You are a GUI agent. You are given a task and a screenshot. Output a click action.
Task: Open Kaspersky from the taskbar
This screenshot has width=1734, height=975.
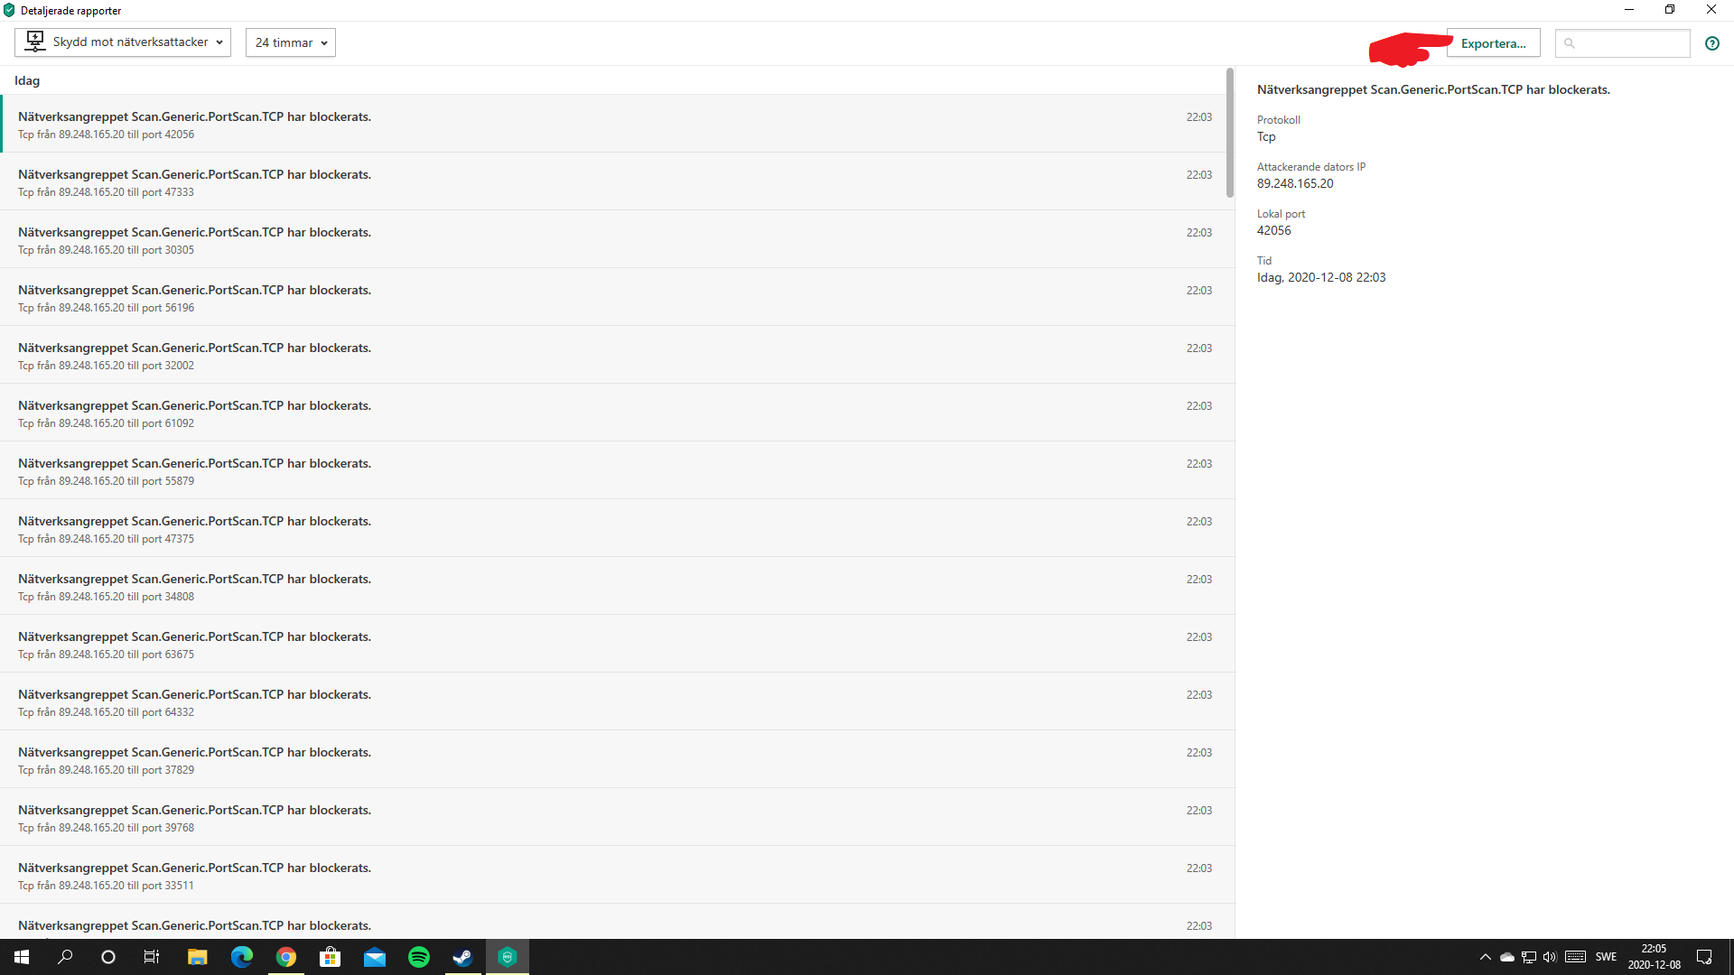click(508, 957)
